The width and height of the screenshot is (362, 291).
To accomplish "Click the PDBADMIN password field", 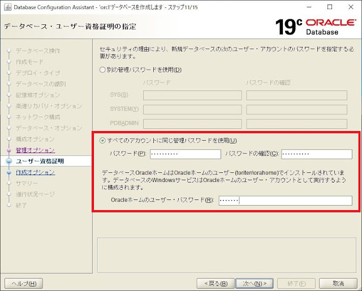I will (192, 124).
